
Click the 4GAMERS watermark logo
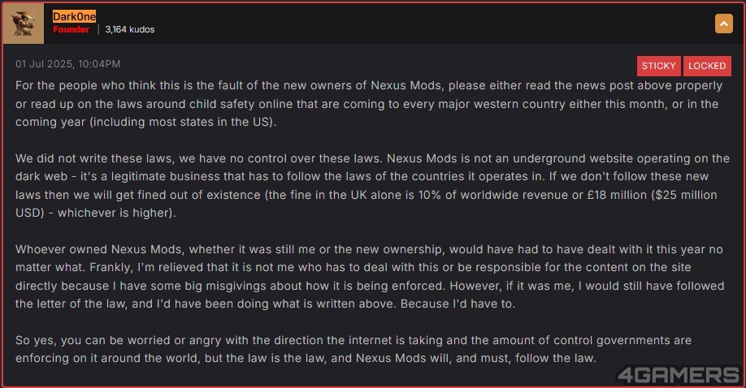(679, 375)
